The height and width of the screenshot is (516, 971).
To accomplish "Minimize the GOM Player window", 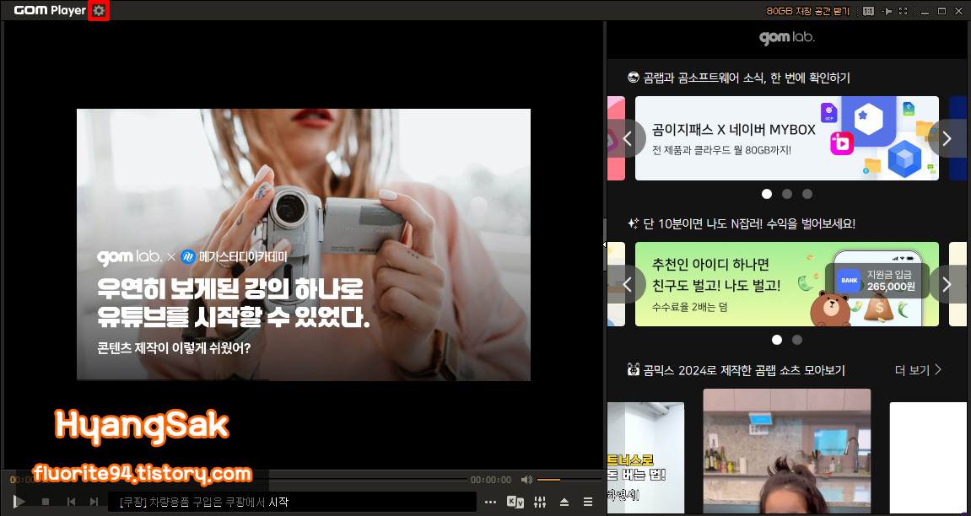I will (x=925, y=11).
